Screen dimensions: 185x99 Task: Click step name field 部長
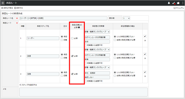coord(43,56)
